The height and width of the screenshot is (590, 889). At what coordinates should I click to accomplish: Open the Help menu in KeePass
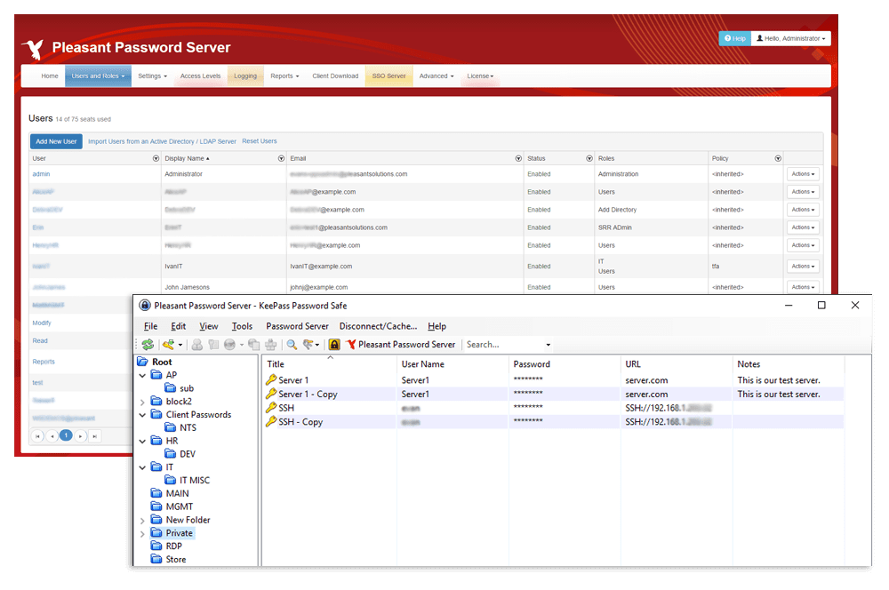pos(436,326)
